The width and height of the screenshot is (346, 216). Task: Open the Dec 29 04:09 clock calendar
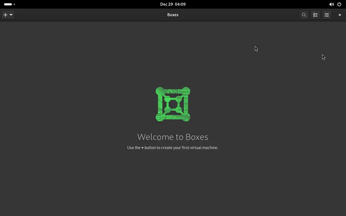(173, 4)
